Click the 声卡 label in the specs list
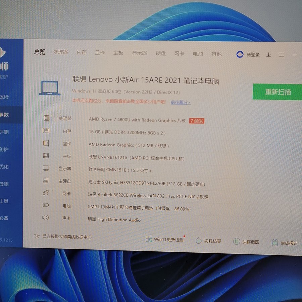 tap(66, 218)
